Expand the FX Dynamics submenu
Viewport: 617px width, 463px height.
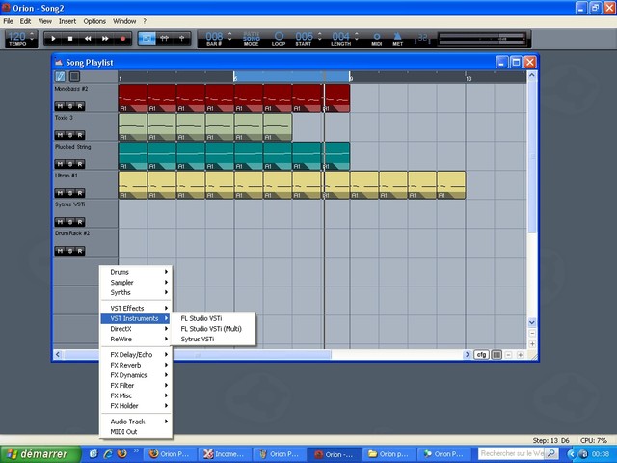(135, 375)
